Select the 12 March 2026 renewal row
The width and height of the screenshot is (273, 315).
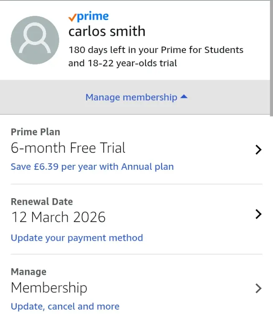click(x=136, y=219)
